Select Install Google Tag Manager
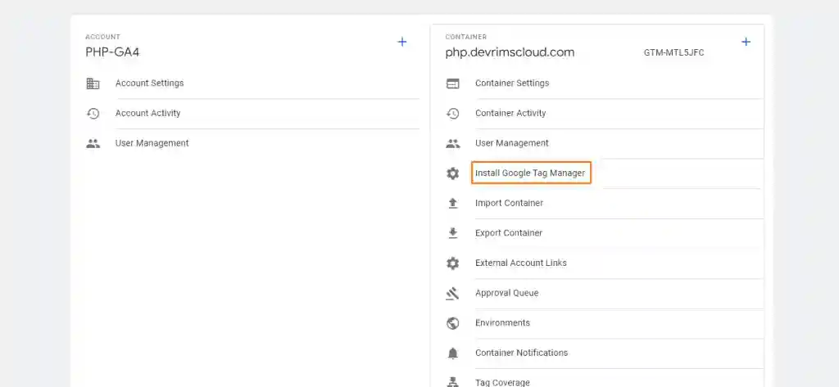The width and height of the screenshot is (839, 387). coord(530,173)
